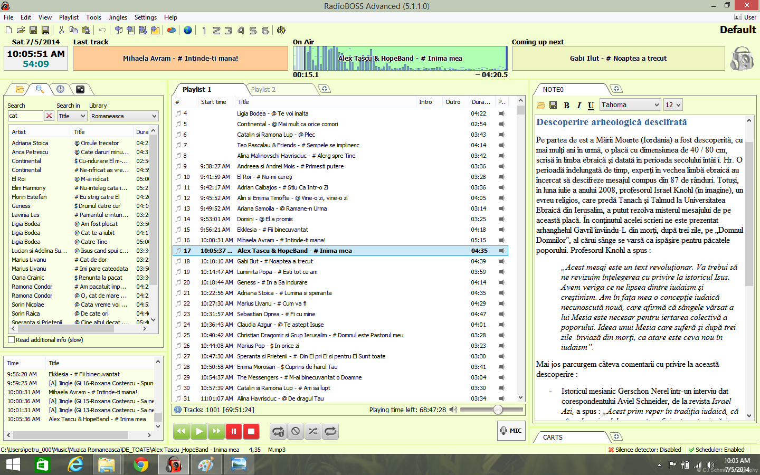This screenshot has width=760, height=475.
Task: Adjust the main volume slider knob
Action: (498, 410)
